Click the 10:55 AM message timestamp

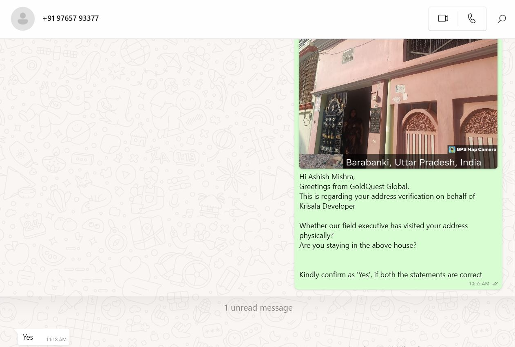(x=479, y=284)
